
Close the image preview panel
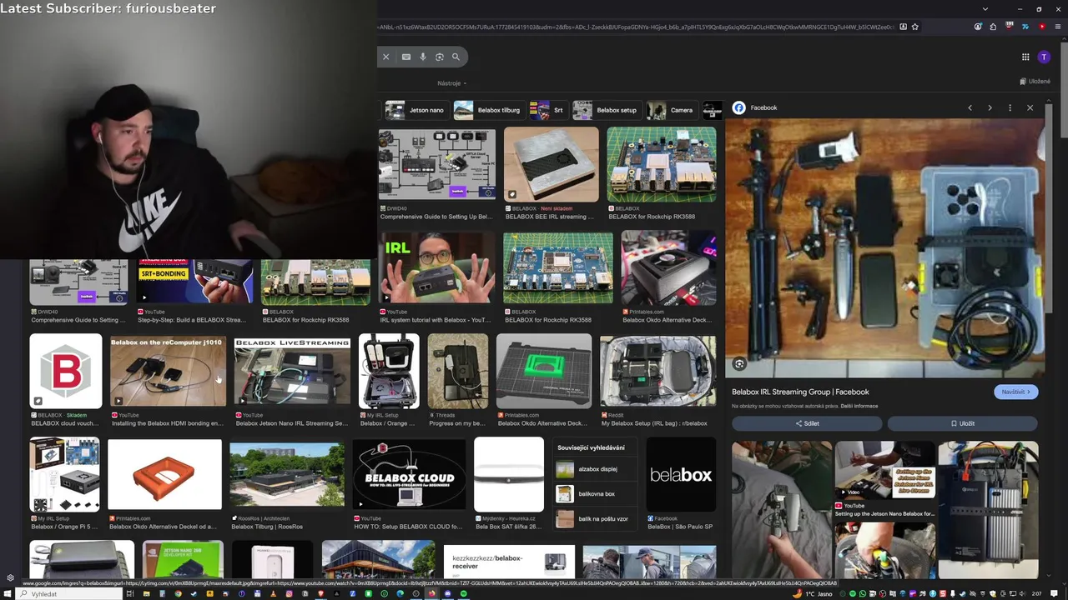tap(1030, 107)
